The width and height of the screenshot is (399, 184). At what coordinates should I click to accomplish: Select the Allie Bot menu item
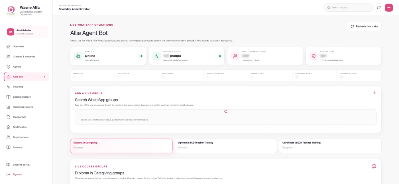(x=26, y=77)
